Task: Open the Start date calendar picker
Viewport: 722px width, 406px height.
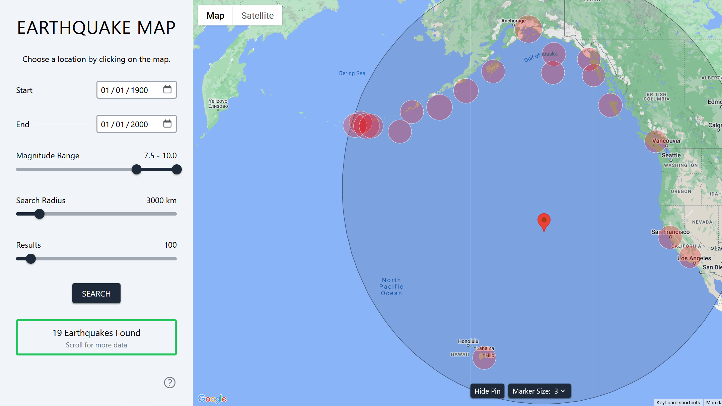Action: pos(167,90)
